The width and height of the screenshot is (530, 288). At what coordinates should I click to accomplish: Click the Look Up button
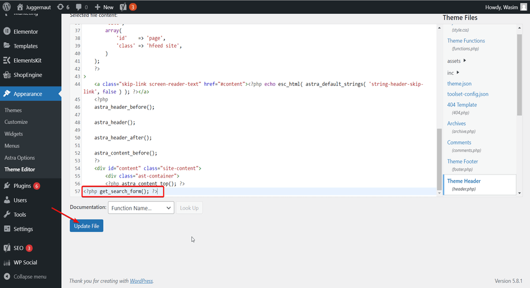189,208
